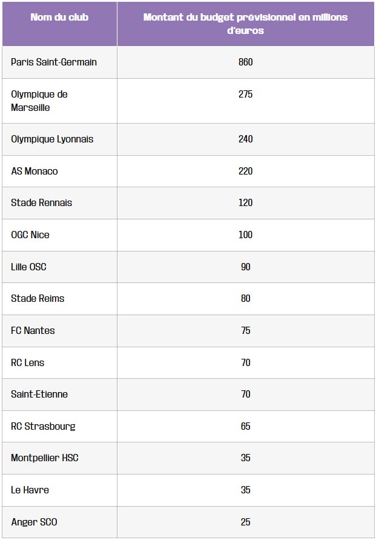Click the Saint-Etienne cell
Image resolution: width=376 pixels, height=540 pixels.
(x=39, y=395)
